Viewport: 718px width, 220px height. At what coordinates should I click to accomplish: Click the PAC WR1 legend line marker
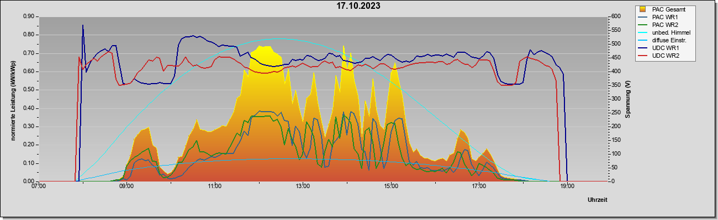pos(643,17)
